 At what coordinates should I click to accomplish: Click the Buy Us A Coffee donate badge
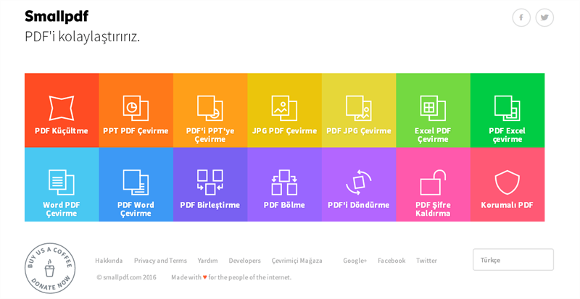pos(50,268)
